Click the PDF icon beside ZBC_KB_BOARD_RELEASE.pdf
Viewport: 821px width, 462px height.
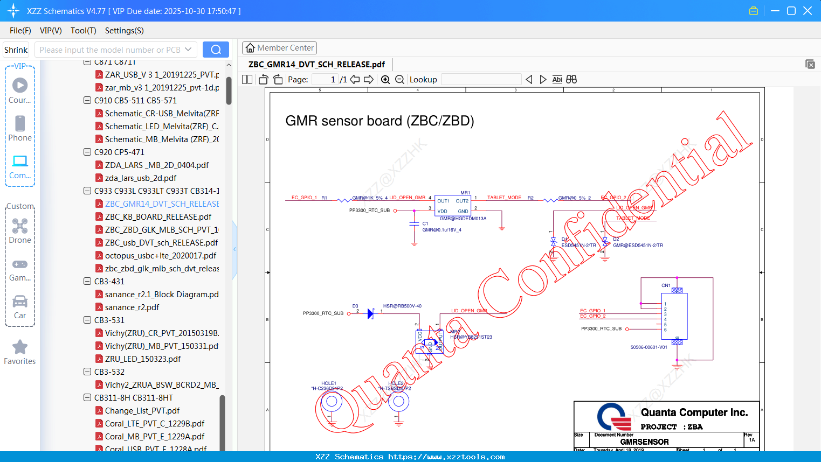pyautogui.click(x=99, y=216)
